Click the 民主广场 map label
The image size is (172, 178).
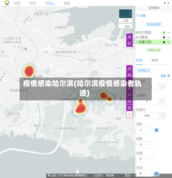pyautogui.click(x=111, y=45)
